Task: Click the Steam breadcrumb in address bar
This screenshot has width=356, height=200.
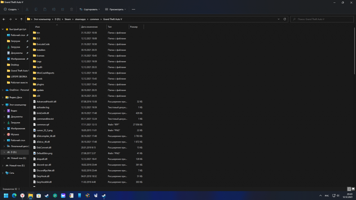Action: [68, 19]
